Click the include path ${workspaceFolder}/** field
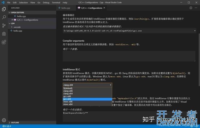The height and width of the screenshot is (128, 200). pos(129,117)
